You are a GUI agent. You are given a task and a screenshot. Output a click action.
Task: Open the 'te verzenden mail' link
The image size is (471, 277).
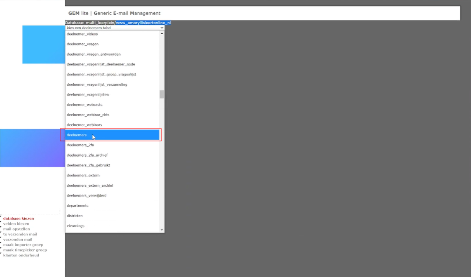coord(20,234)
